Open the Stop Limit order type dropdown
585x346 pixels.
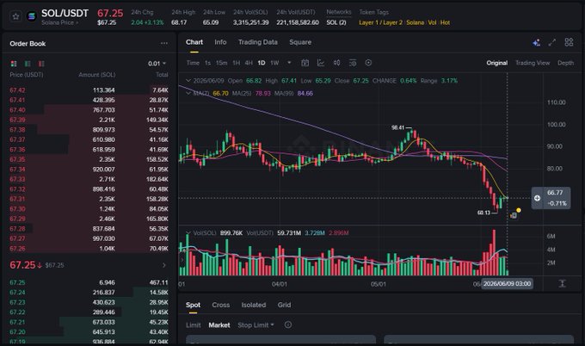coord(256,325)
